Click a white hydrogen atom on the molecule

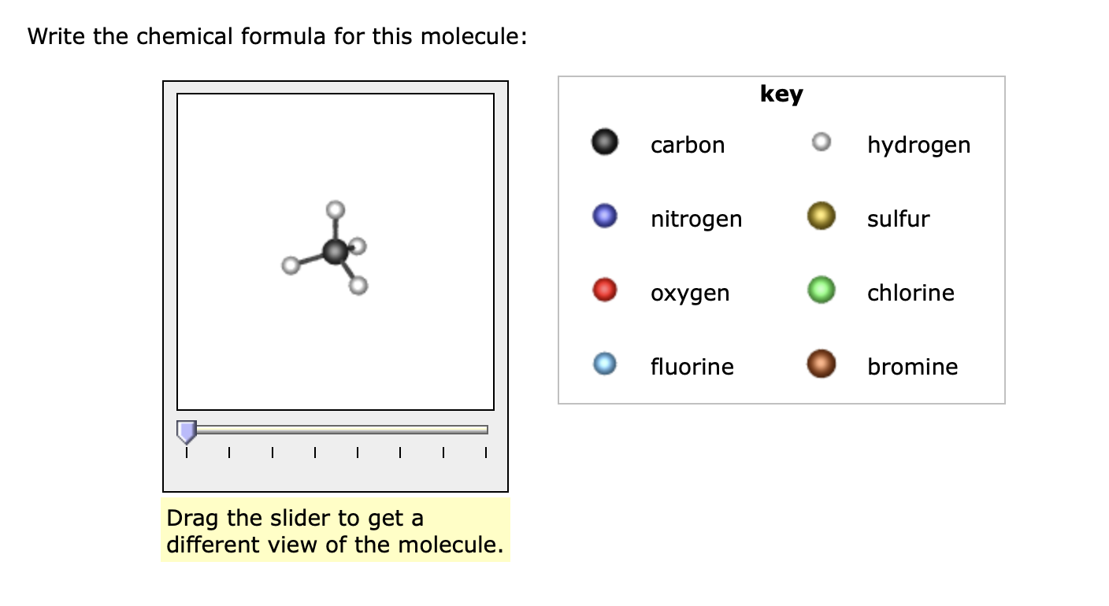336,209
